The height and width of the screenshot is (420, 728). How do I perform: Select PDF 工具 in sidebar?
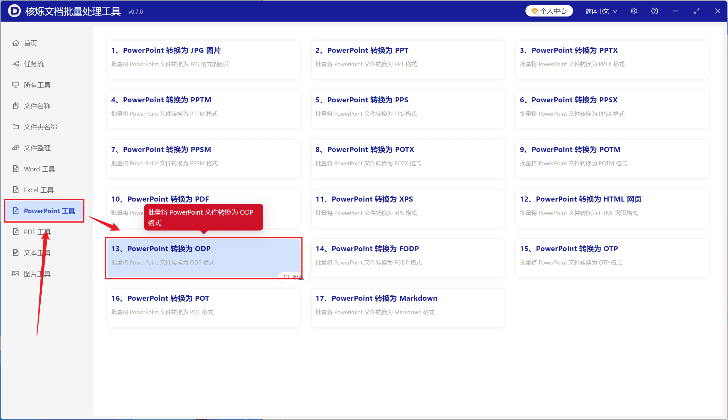(44, 232)
